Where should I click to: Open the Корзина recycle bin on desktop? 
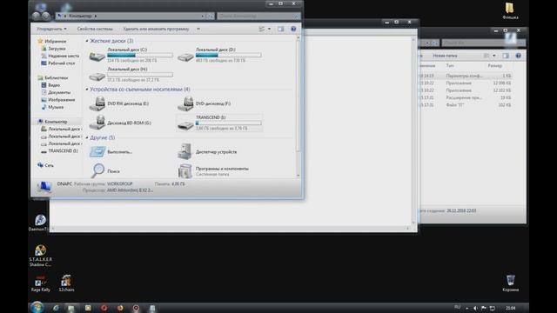pyautogui.click(x=511, y=283)
